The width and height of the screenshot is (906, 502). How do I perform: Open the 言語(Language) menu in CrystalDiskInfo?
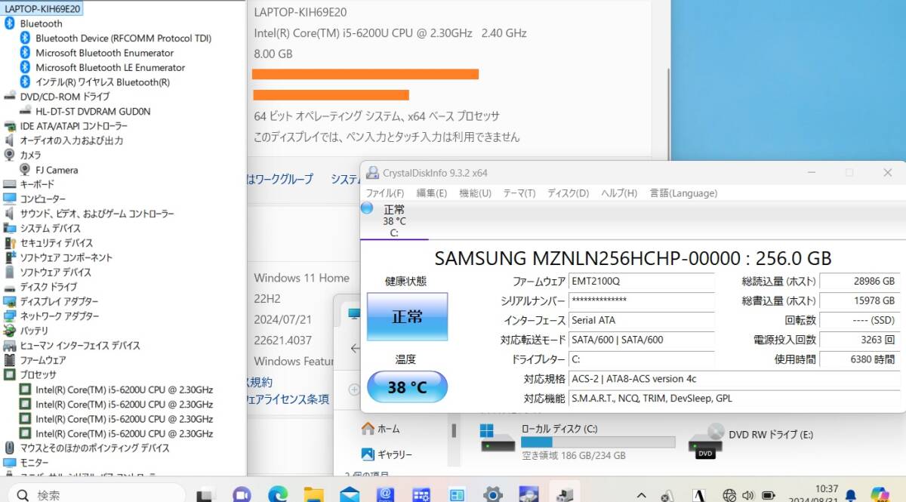coord(683,193)
